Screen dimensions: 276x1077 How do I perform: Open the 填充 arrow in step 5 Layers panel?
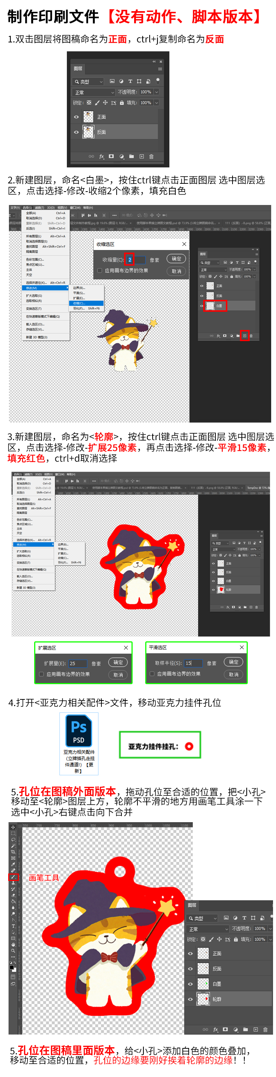(270, 939)
